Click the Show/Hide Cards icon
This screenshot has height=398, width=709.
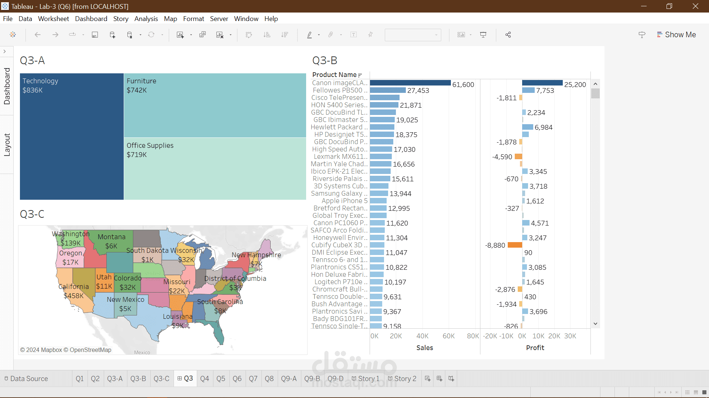(x=461, y=35)
